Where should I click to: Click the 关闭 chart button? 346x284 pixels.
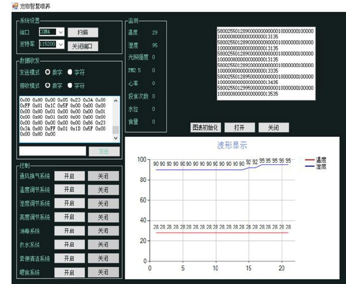click(x=274, y=127)
